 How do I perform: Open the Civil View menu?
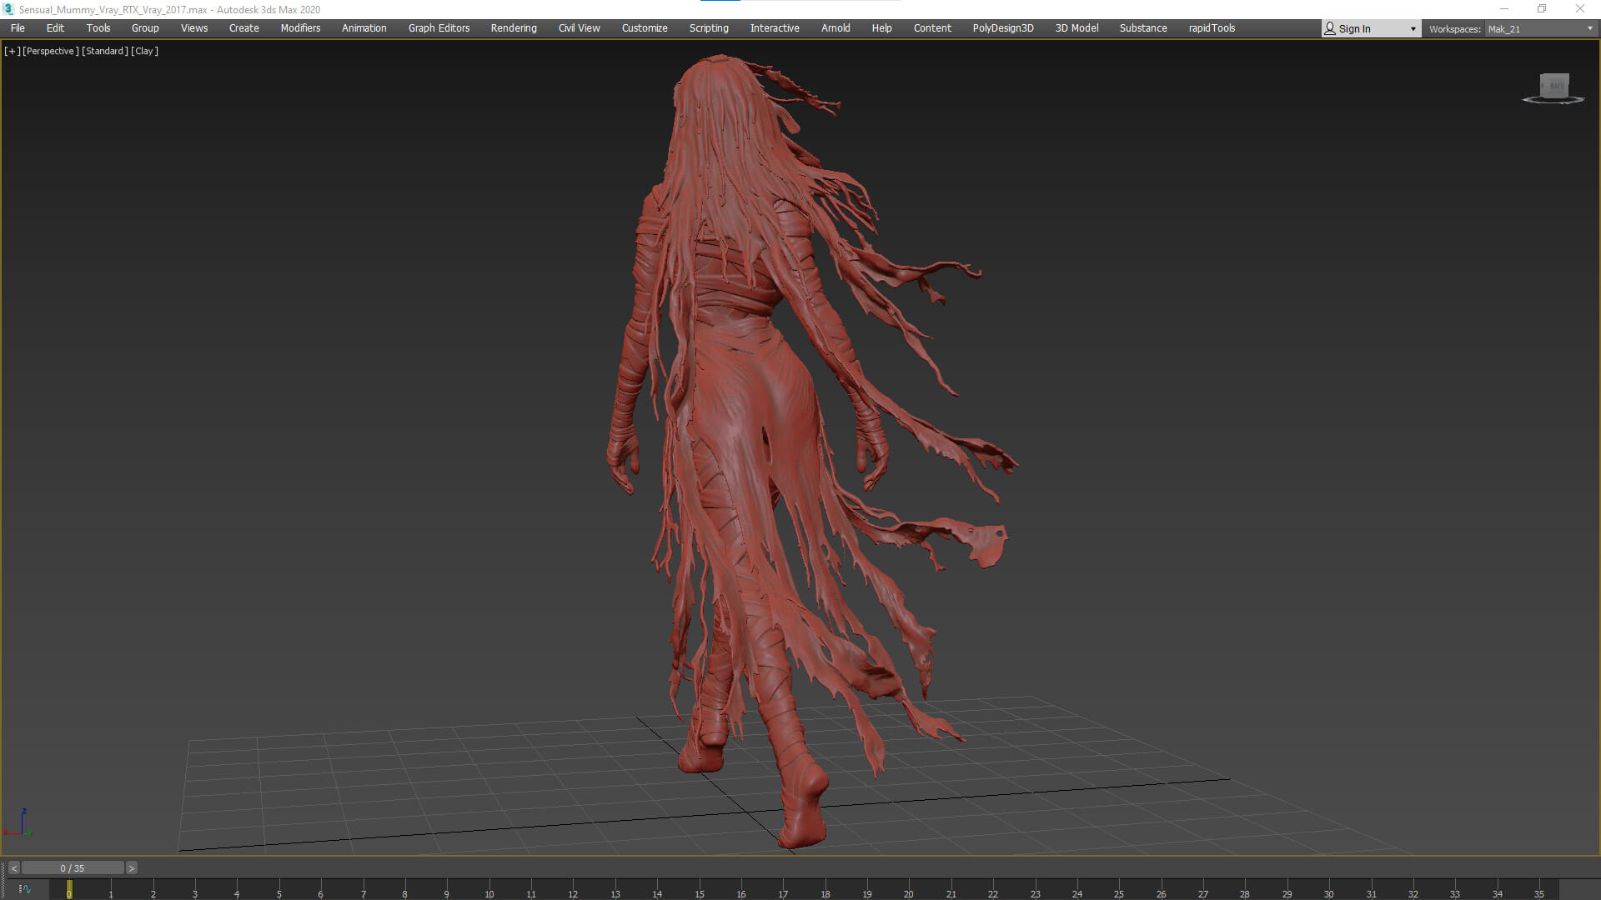pyautogui.click(x=580, y=28)
